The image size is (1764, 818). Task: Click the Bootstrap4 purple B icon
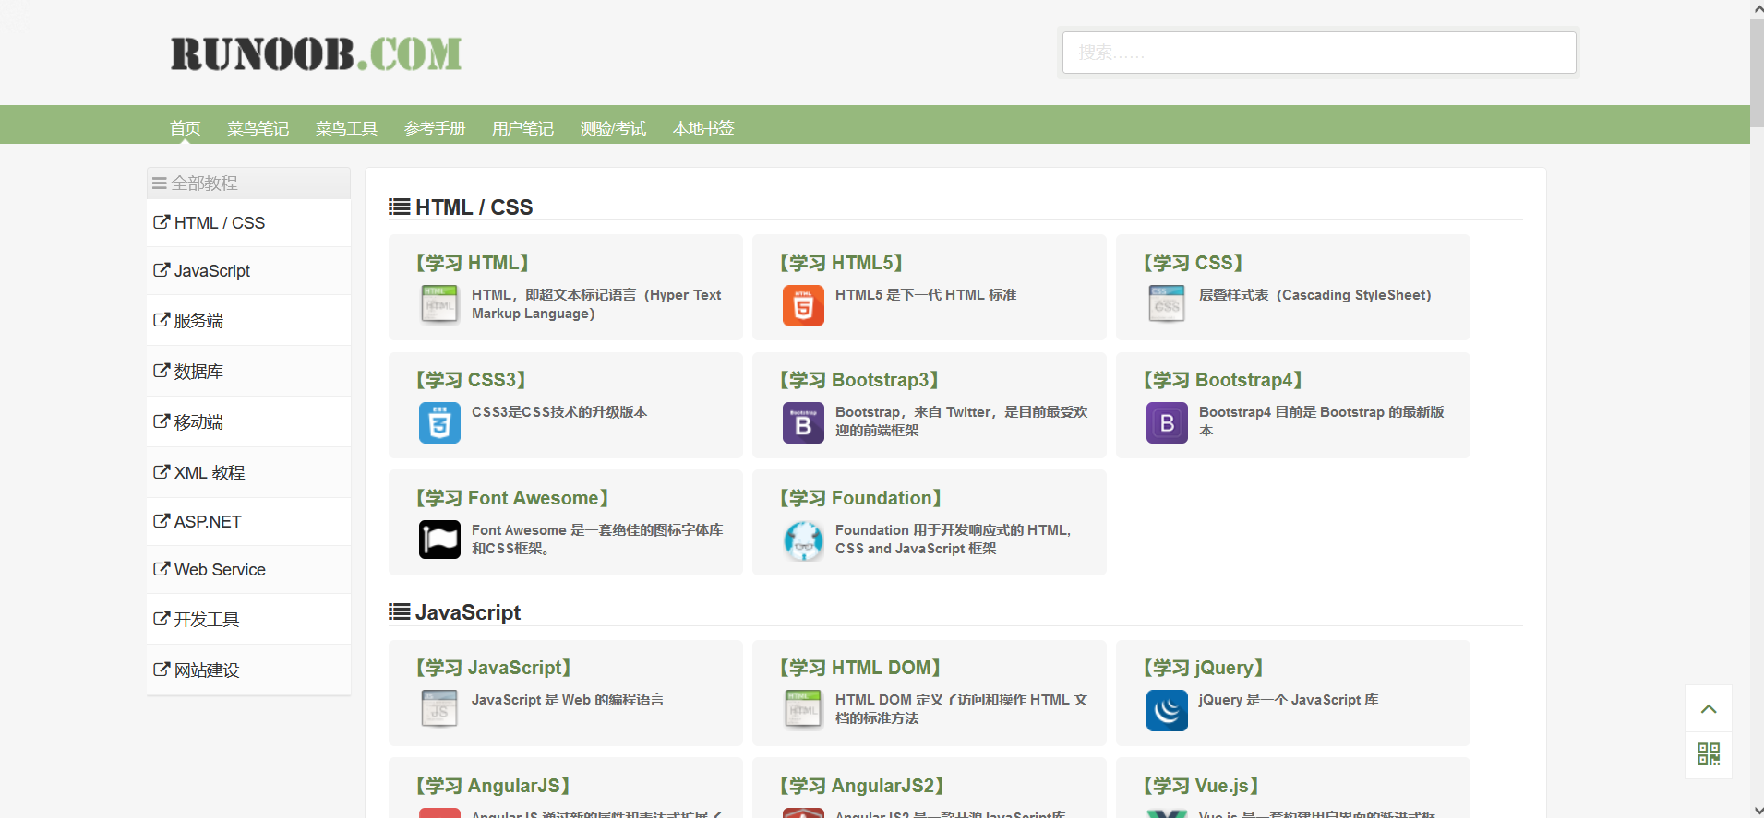pyautogui.click(x=1167, y=422)
